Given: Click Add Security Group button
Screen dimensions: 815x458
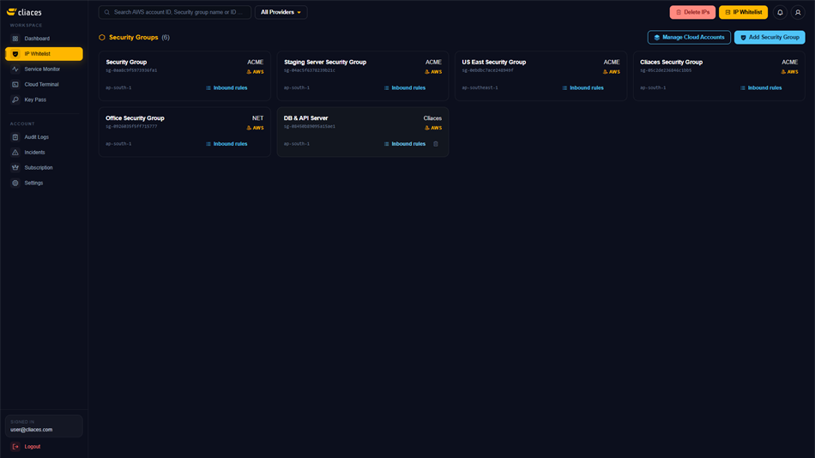Looking at the screenshot, I should tap(770, 38).
